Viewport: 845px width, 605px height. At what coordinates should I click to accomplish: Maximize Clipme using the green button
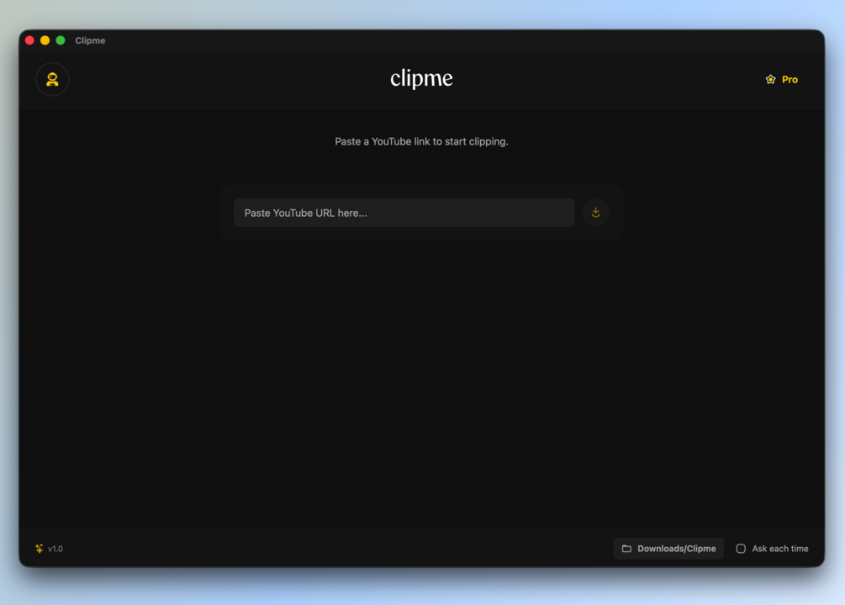(61, 40)
